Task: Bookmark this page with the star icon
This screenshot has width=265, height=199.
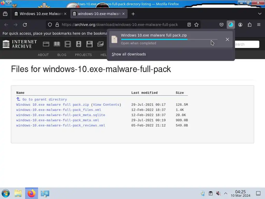Action: (x=196, y=25)
